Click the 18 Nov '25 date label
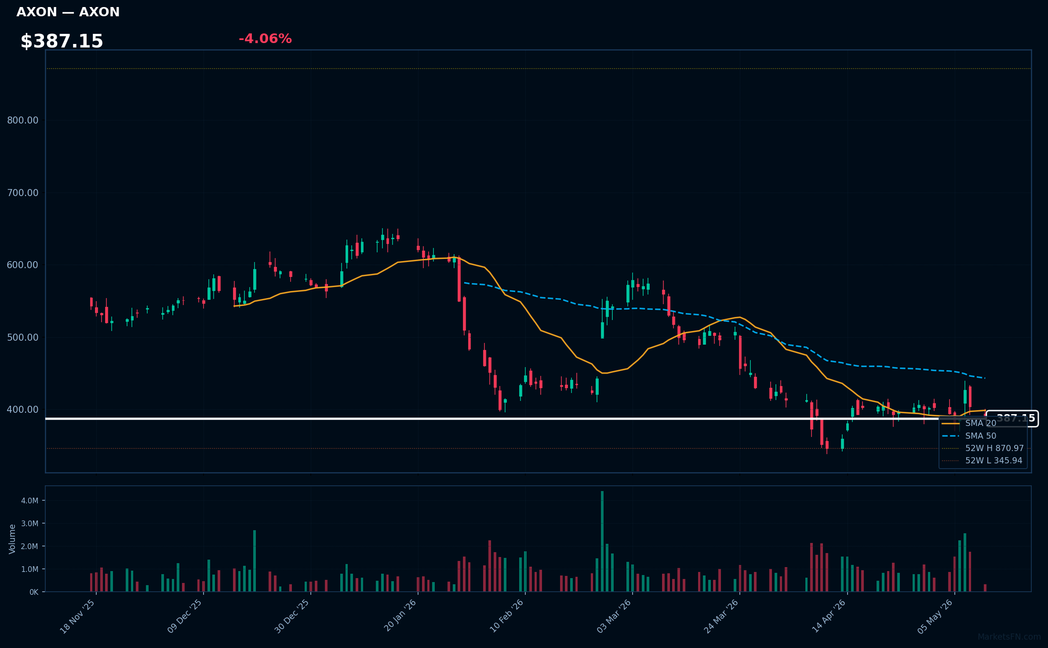The width and height of the screenshot is (1048, 648). (x=77, y=616)
